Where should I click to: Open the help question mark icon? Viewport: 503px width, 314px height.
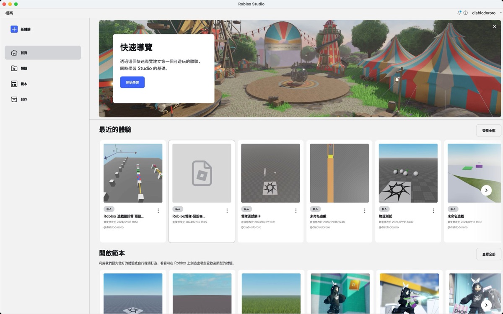[465, 13]
